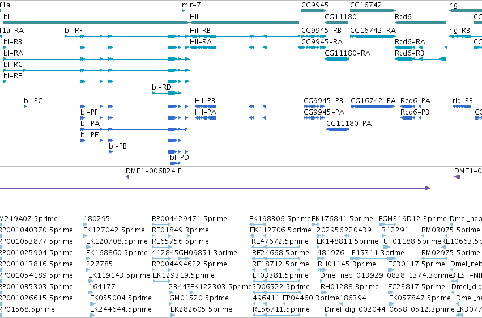Screen dimensions: 482x318
Task: Select EST EK176841.5prime
Action: pos(315,224)
